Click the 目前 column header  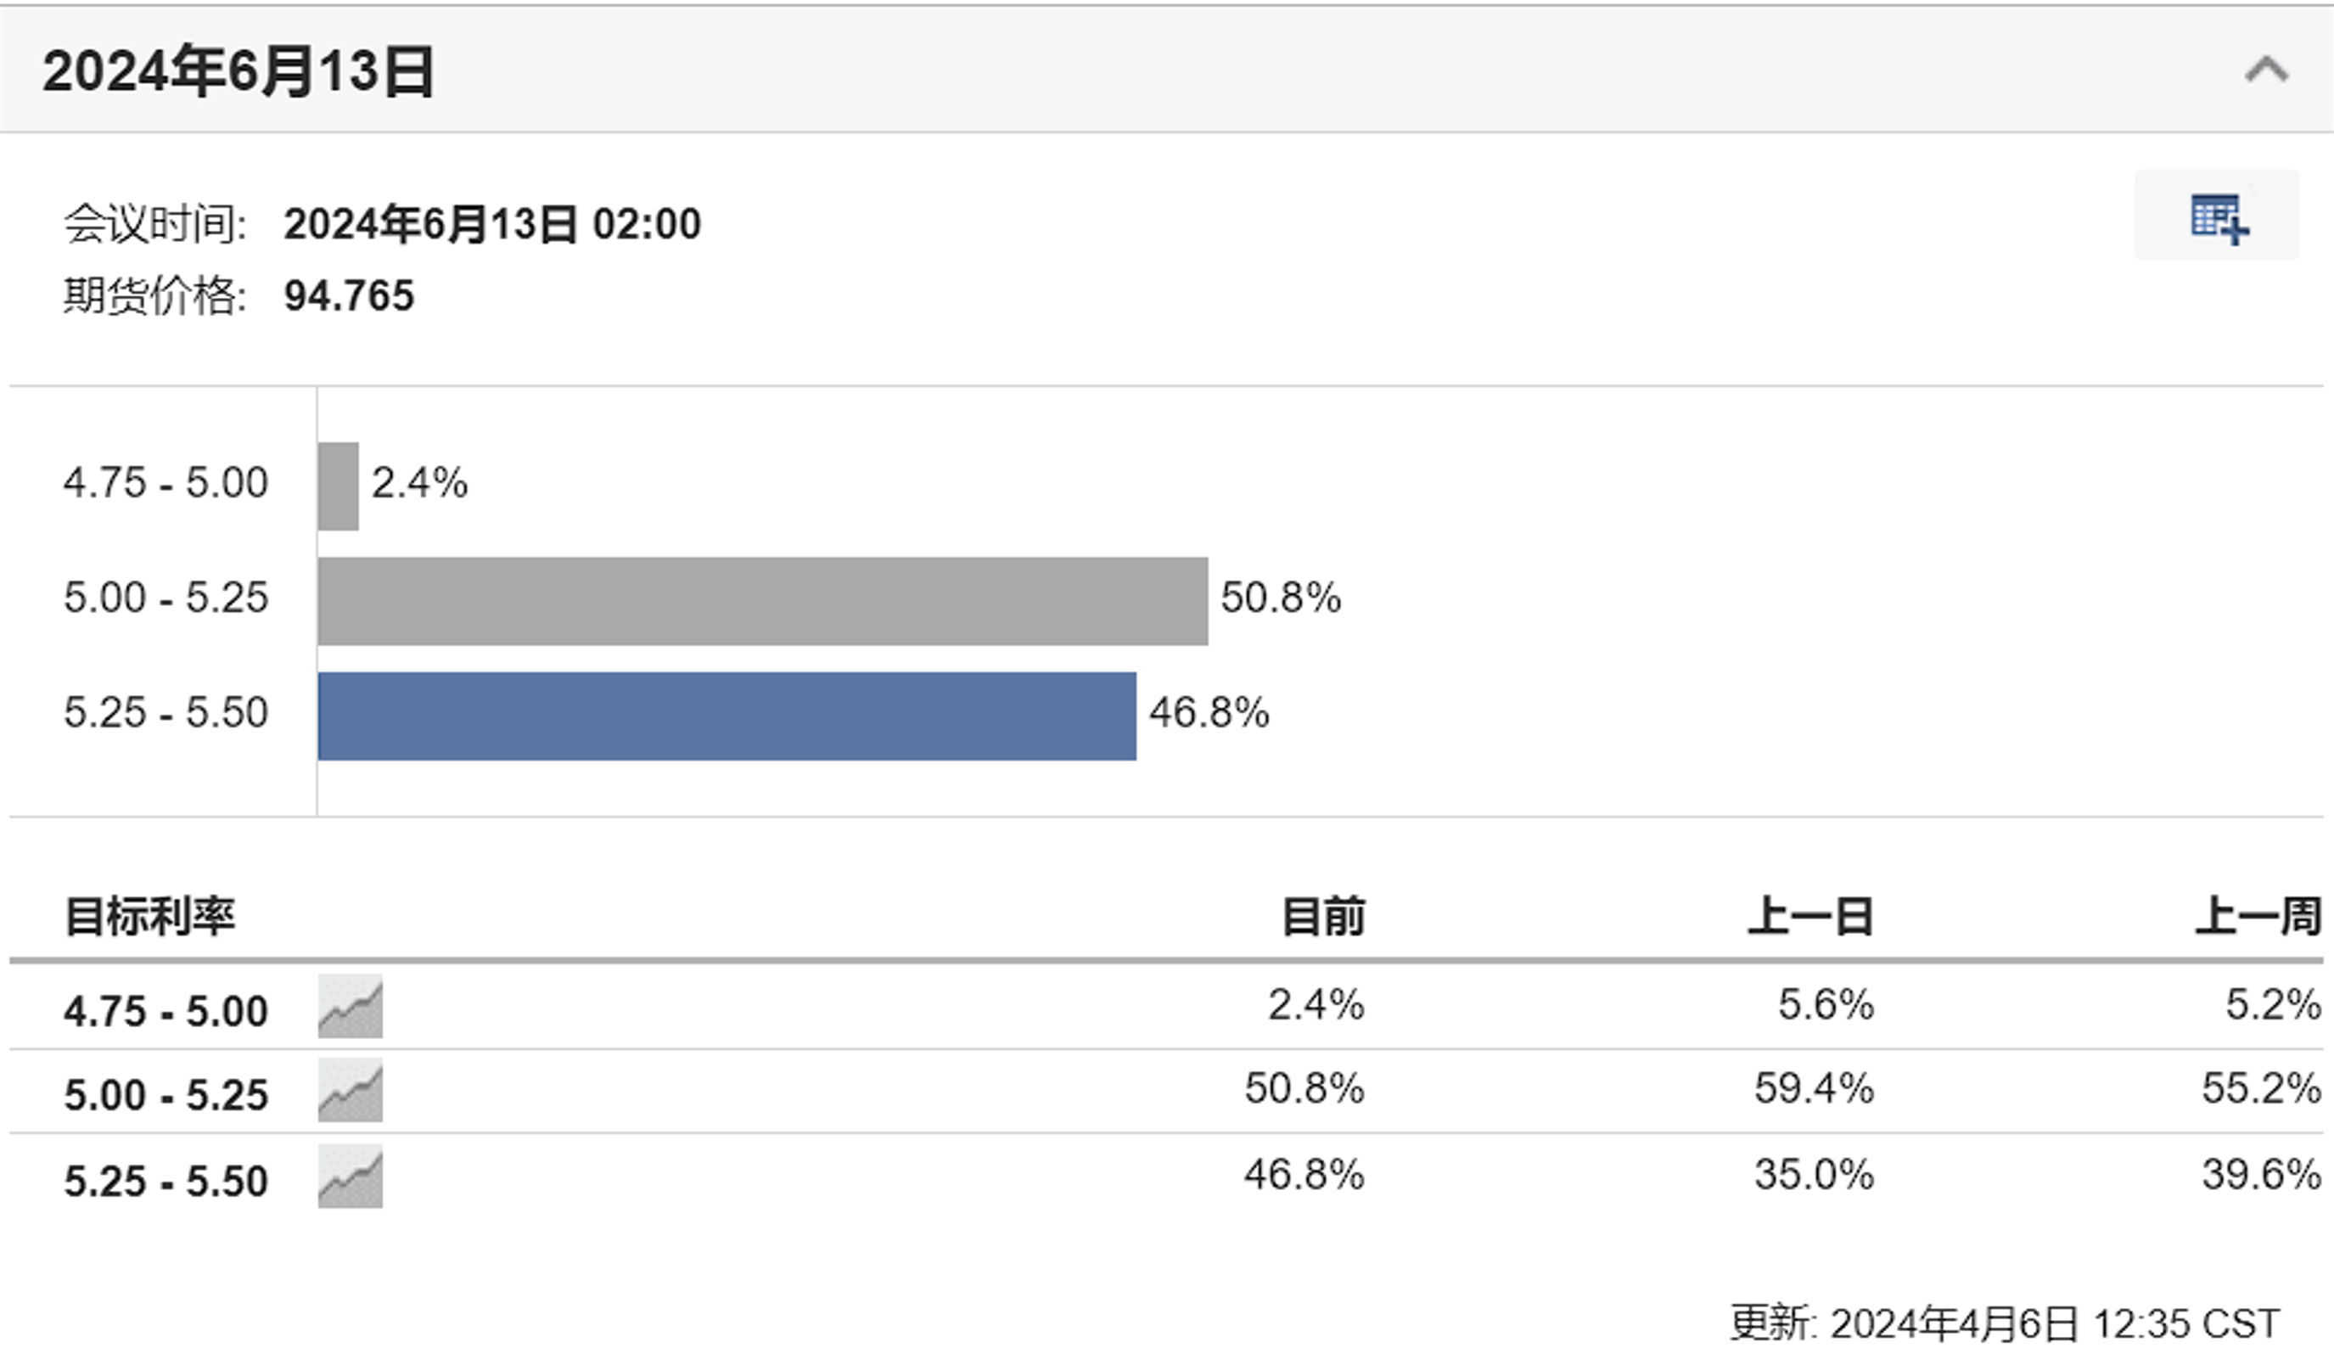click(1323, 917)
